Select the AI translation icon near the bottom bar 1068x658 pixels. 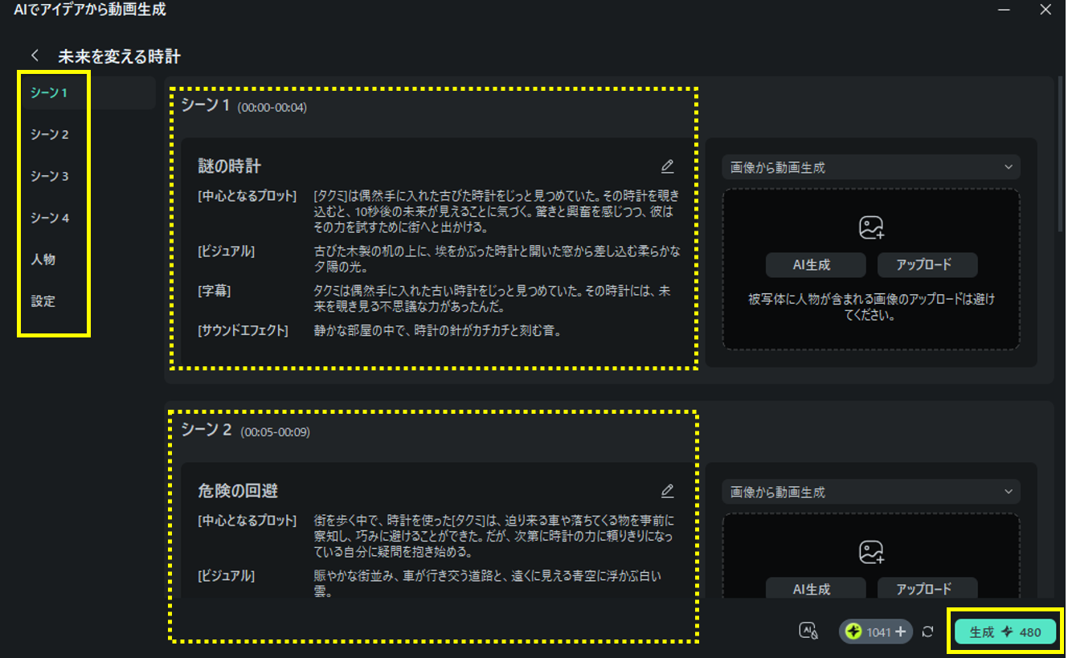[808, 631]
